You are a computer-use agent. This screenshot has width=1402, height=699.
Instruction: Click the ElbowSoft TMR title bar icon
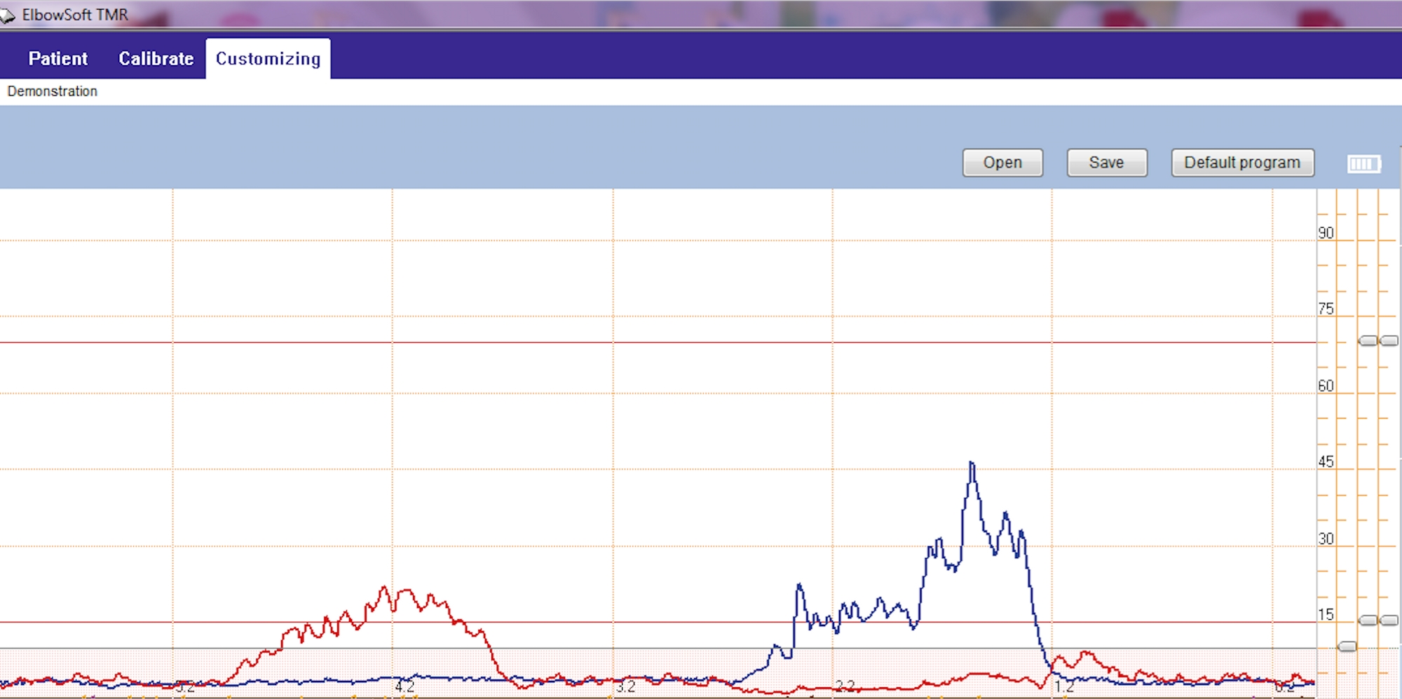[7, 15]
